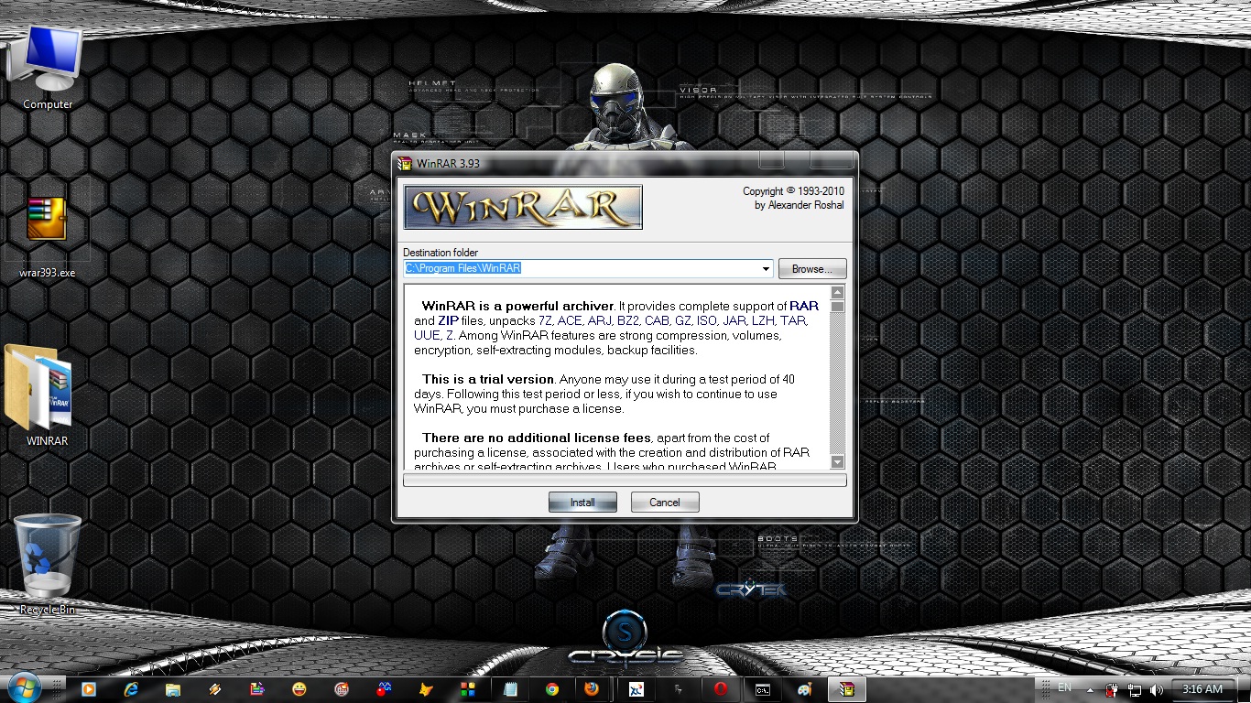The image size is (1251, 703).
Task: Open the network tray icon
Action: click(1135, 689)
